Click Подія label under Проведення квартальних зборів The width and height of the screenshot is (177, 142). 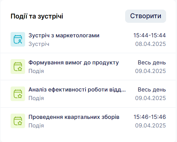click(36, 125)
